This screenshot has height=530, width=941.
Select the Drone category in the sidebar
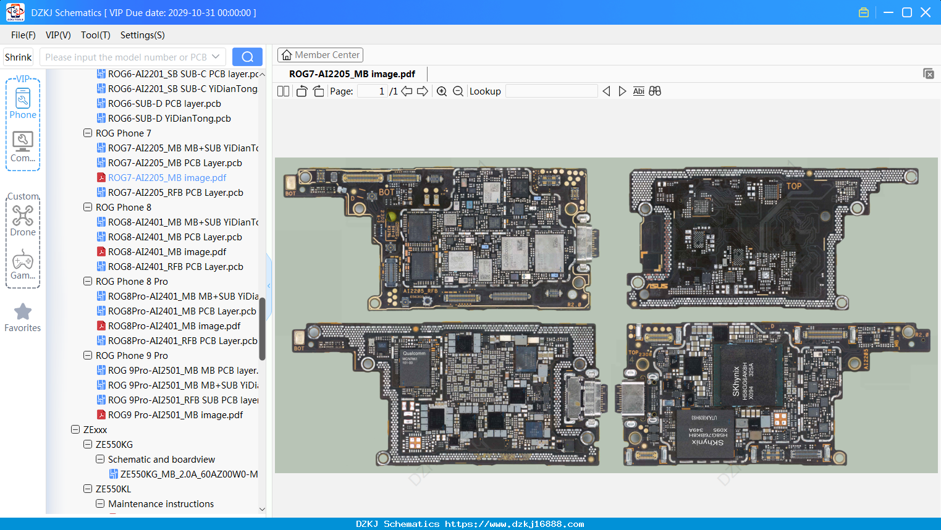pos(23,221)
